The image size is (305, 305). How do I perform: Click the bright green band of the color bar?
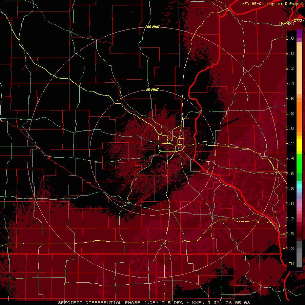299,163
